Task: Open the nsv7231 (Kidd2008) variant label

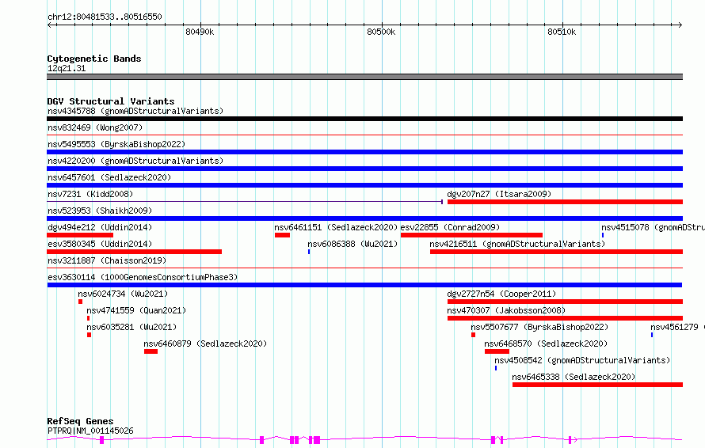Action: point(90,194)
